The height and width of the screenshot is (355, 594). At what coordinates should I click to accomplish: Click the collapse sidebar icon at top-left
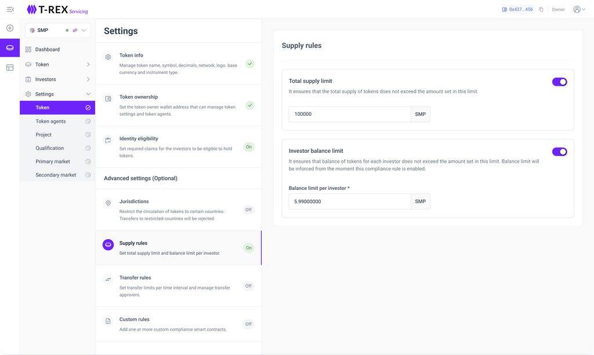click(10, 9)
